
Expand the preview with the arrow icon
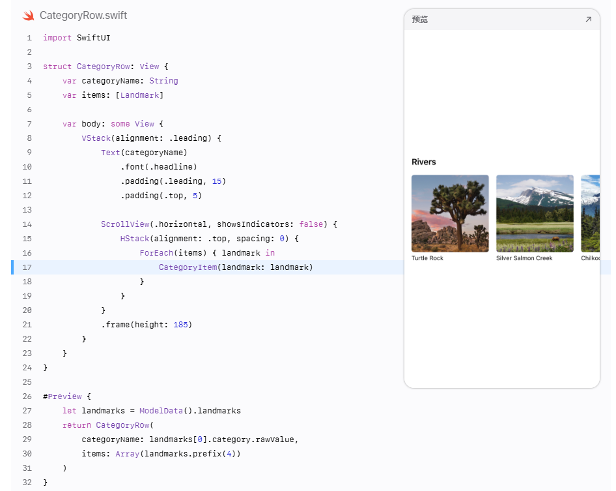[x=588, y=20]
